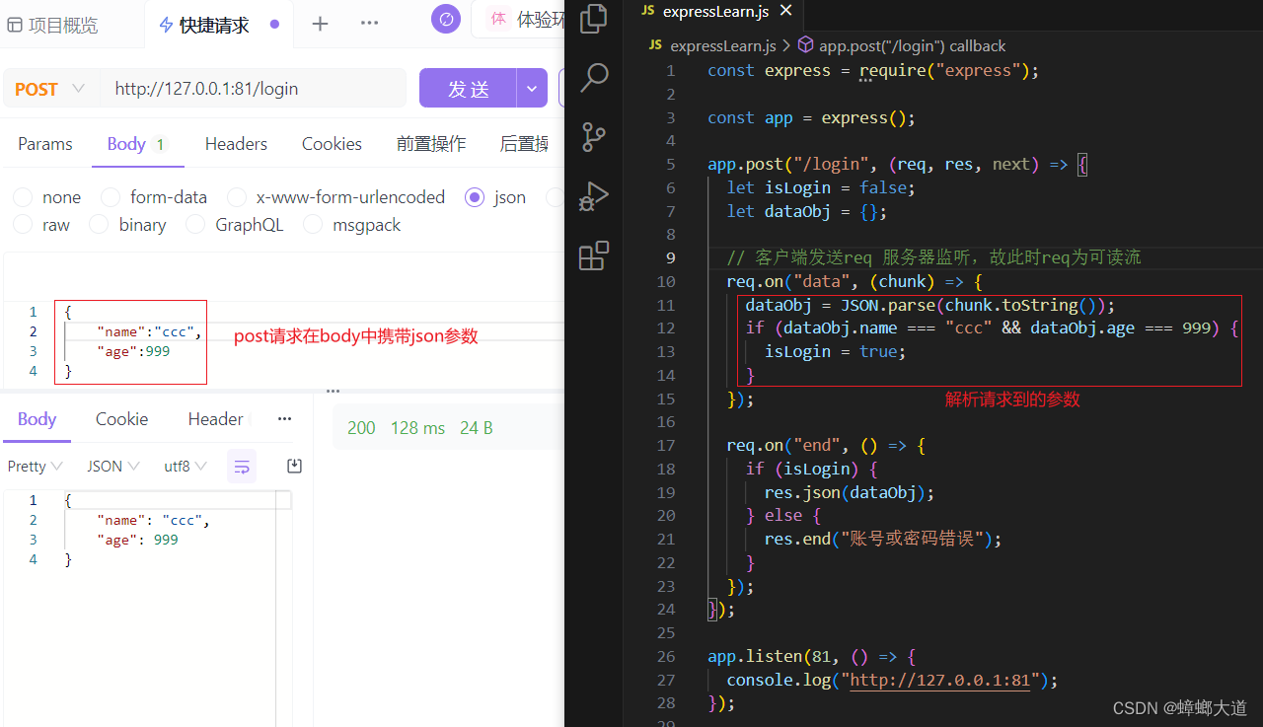Viewport: 1263px width, 727px height.
Task: Click the save response download icon
Action: point(294,466)
